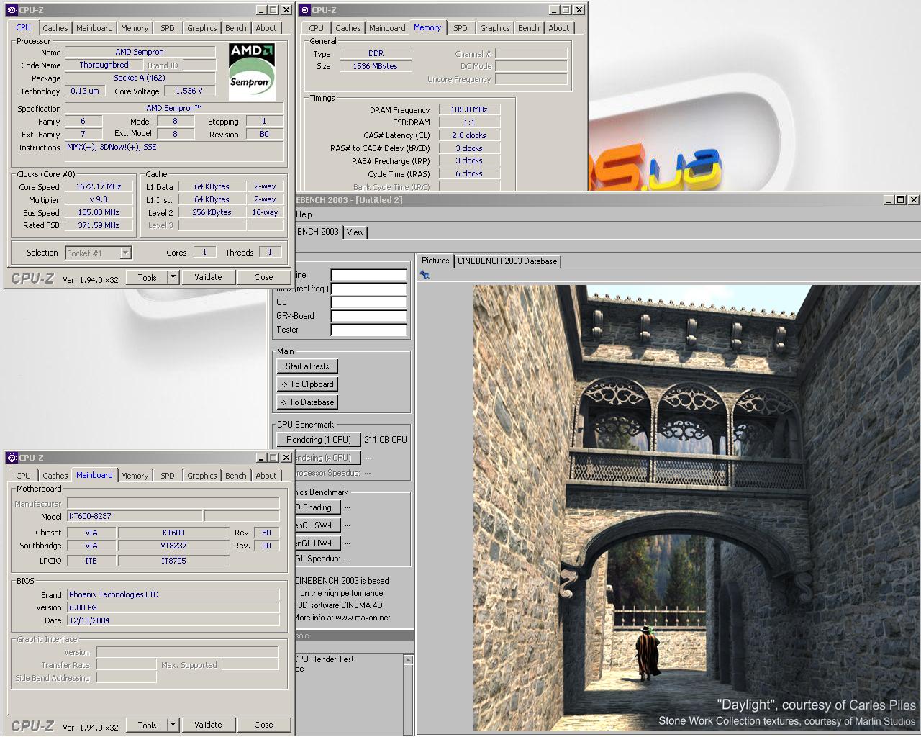
Task: Click BIOS date 12/15/2004 value
Action: point(173,620)
